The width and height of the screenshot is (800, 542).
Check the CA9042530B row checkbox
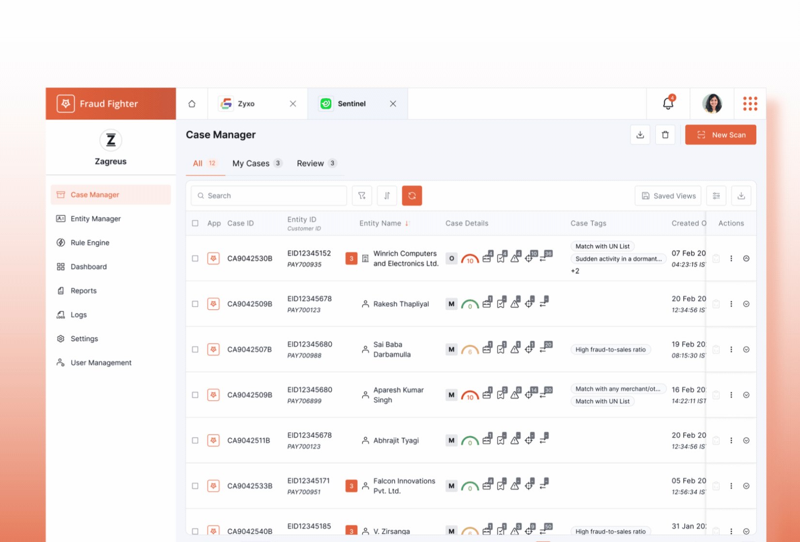click(195, 258)
